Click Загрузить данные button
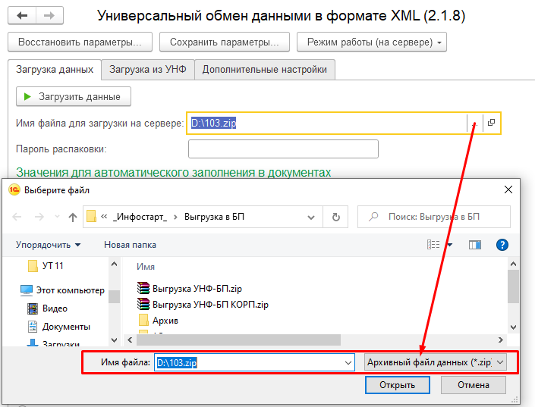Image resolution: width=535 pixels, height=407 pixels. point(74,96)
